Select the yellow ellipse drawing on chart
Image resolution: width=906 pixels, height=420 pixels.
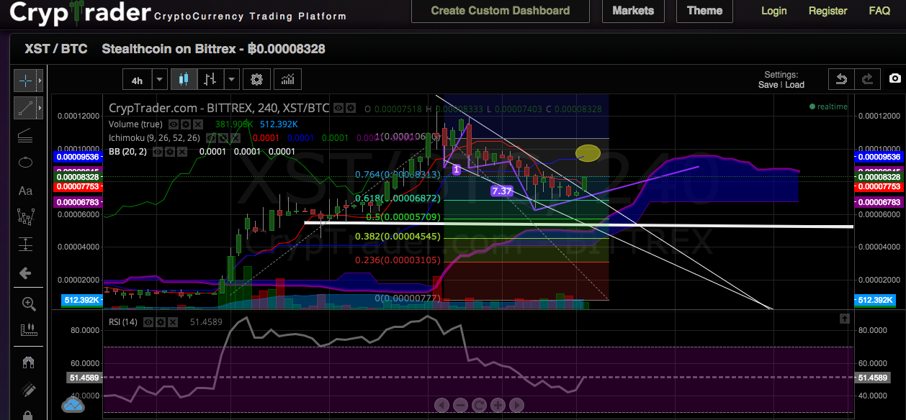click(588, 152)
